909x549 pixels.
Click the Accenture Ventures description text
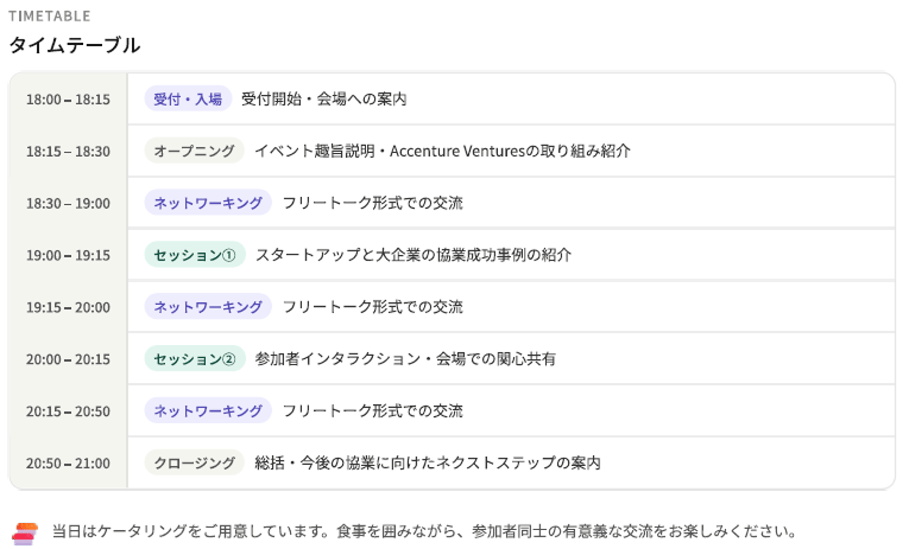(442, 151)
